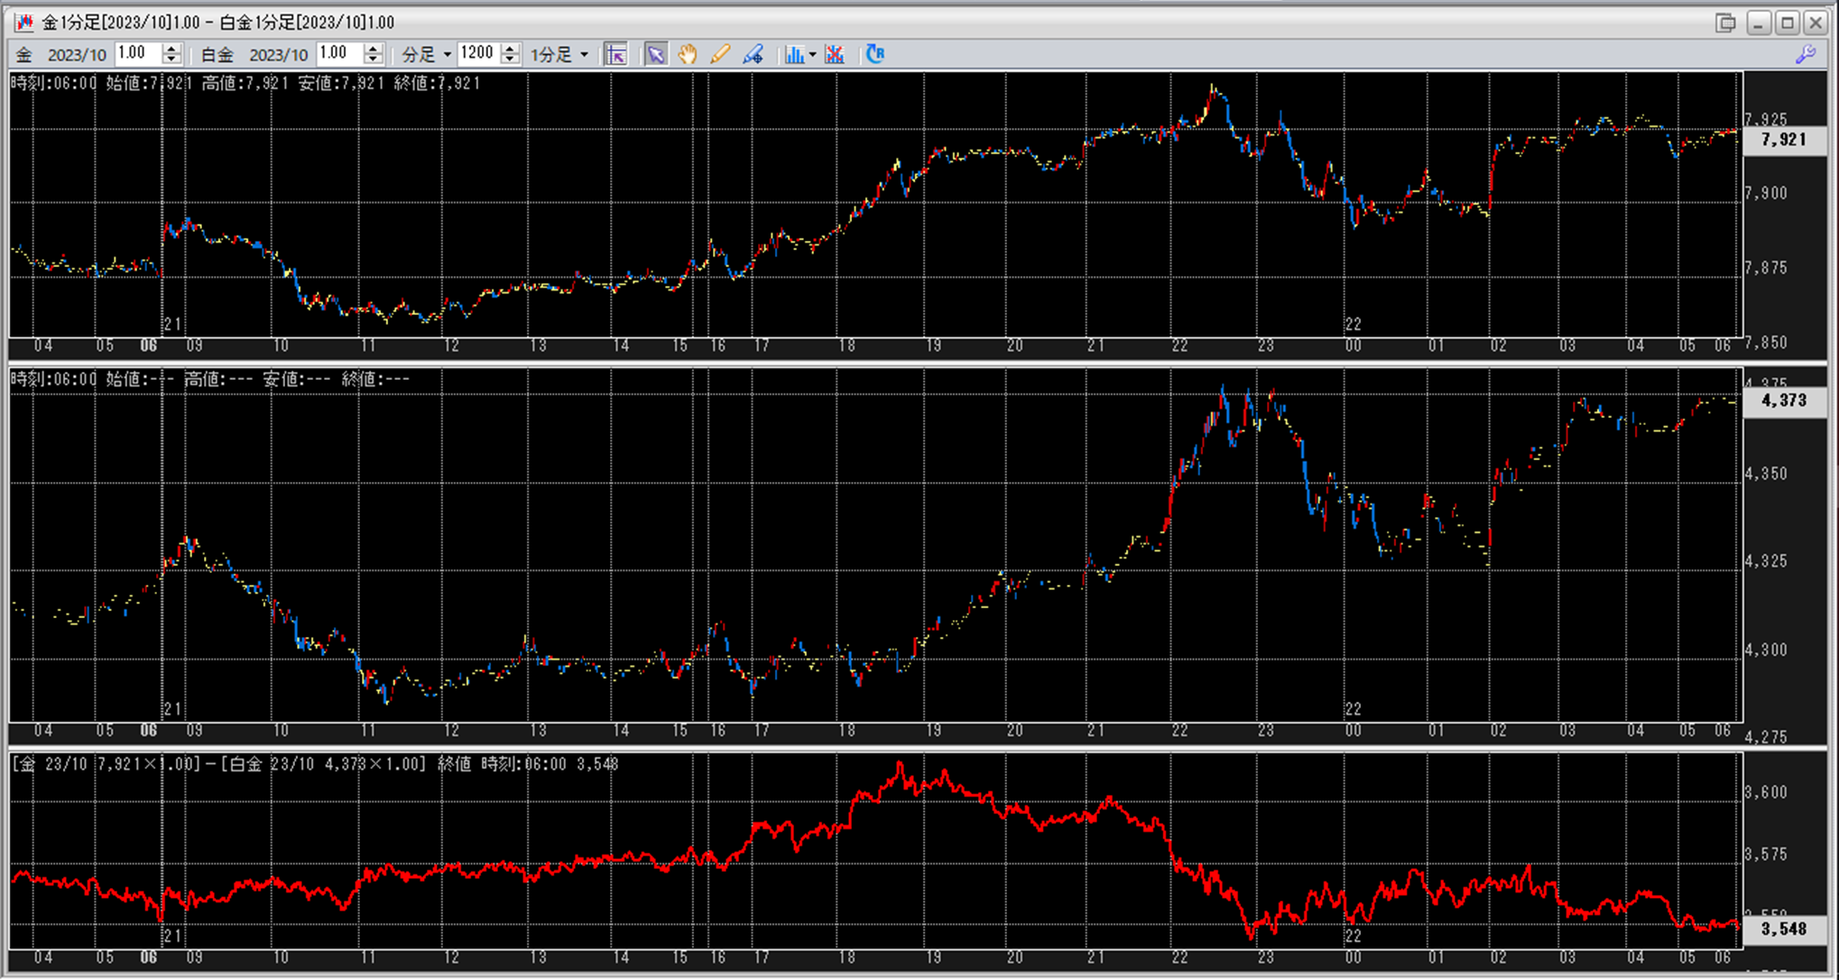Click the window restore-down cascade button
This screenshot has height=980, width=1839.
coord(1725,23)
